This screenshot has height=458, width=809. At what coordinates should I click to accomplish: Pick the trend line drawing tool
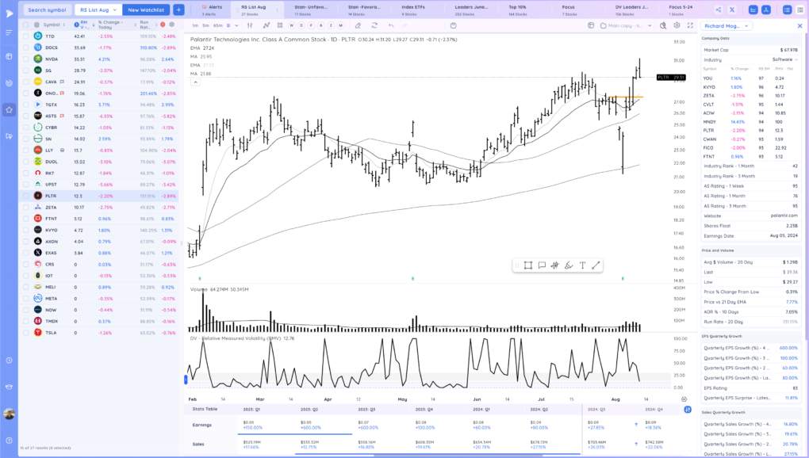596,265
